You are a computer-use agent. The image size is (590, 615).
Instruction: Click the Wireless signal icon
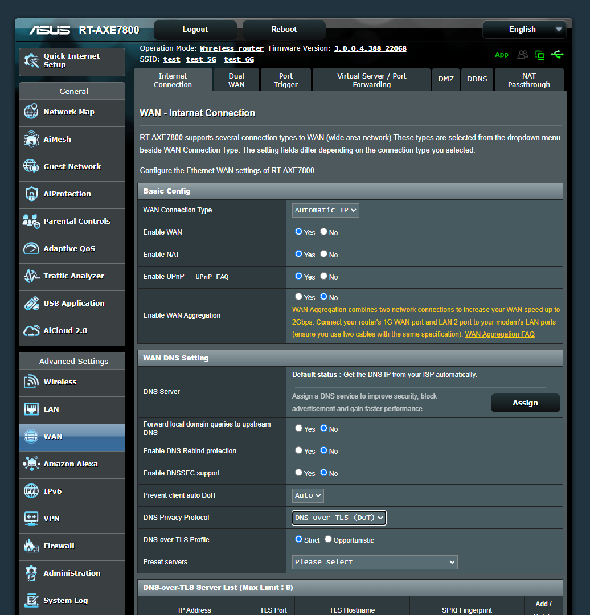coord(31,382)
